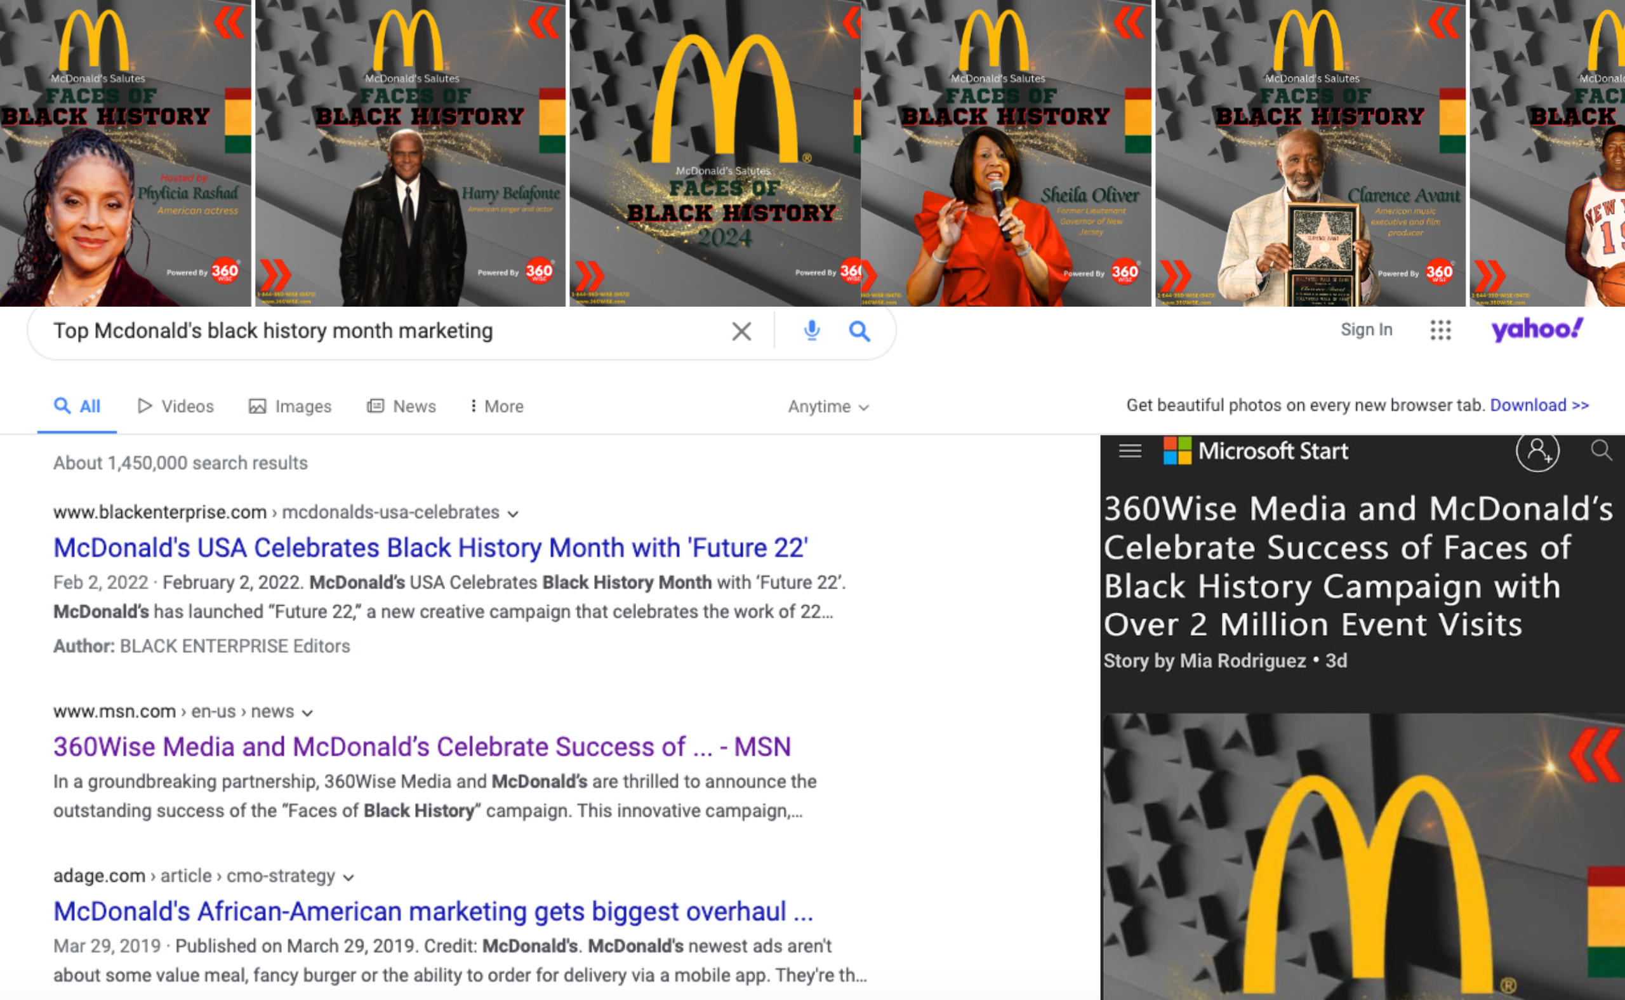Open the Sheila Oliver banner image
The image size is (1625, 1000).
tap(1006, 153)
